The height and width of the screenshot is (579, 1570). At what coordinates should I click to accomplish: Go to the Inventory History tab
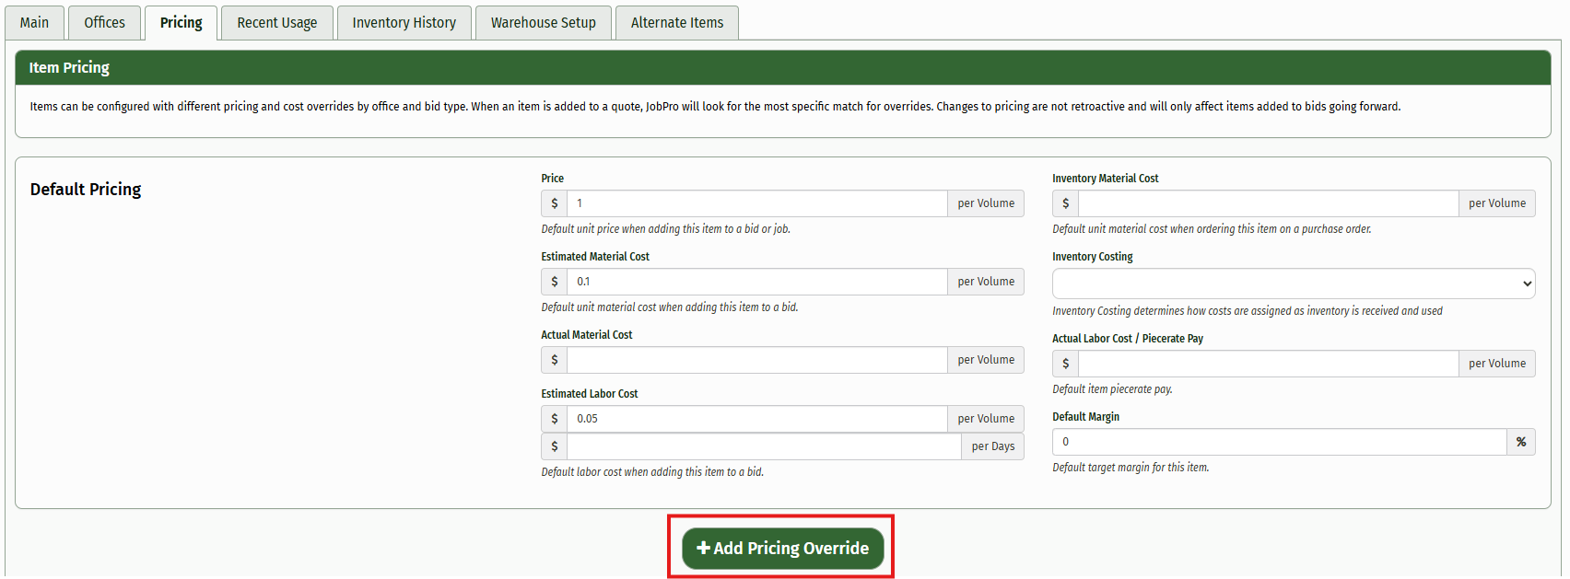pyautogui.click(x=404, y=22)
